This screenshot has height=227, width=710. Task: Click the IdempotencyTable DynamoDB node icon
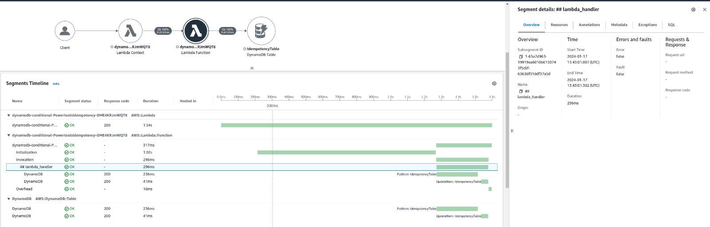point(261,31)
